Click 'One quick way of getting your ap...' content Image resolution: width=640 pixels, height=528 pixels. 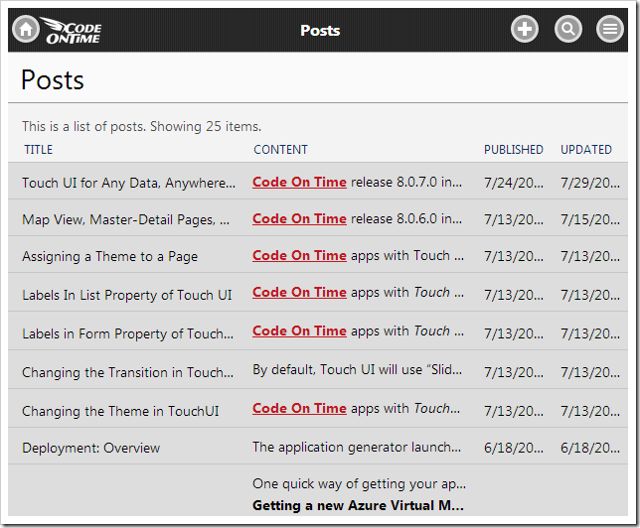point(359,484)
